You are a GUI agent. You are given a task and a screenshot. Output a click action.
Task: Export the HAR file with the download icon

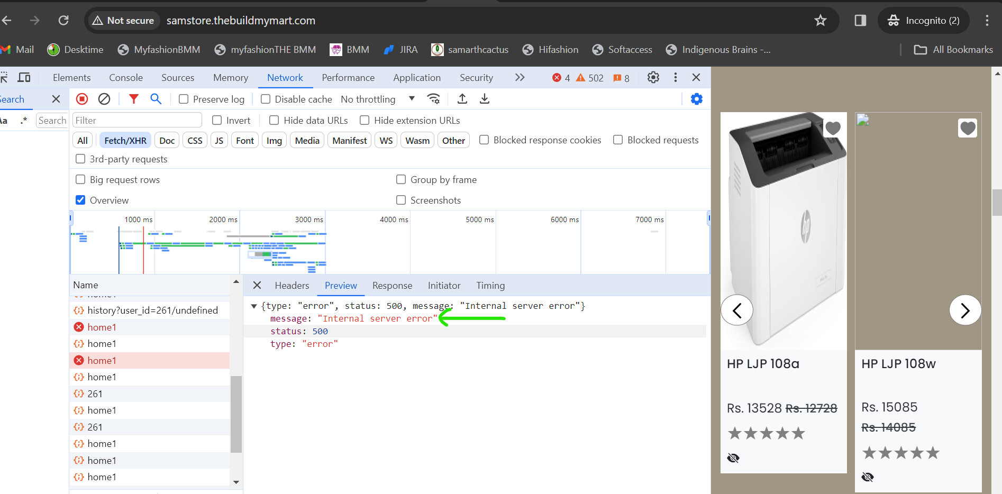click(485, 99)
